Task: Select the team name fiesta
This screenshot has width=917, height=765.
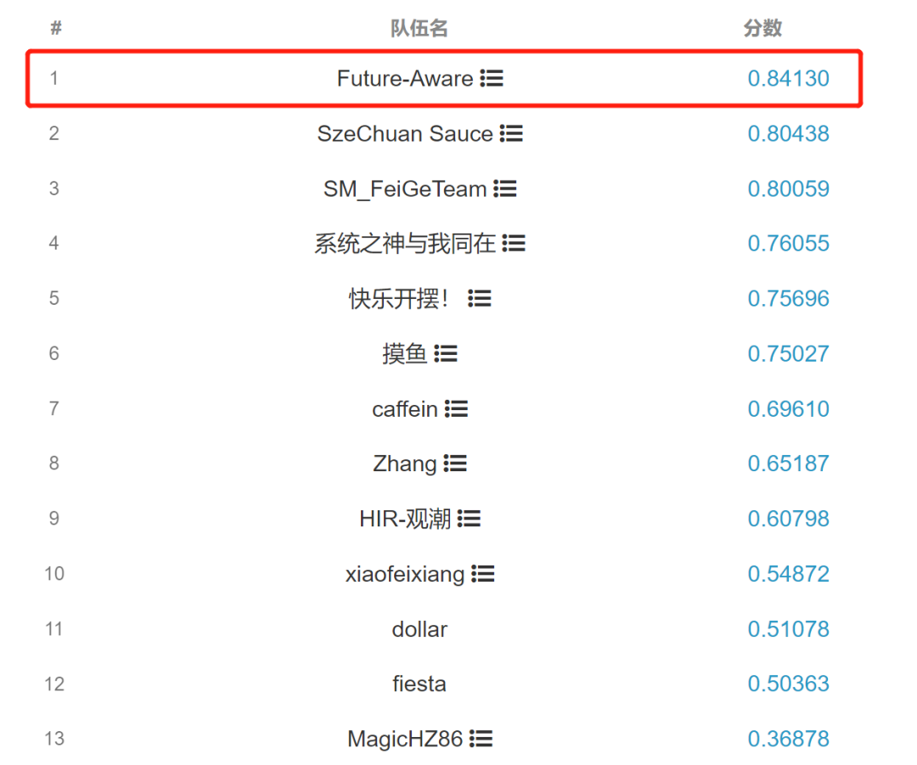Action: pyautogui.click(x=419, y=683)
